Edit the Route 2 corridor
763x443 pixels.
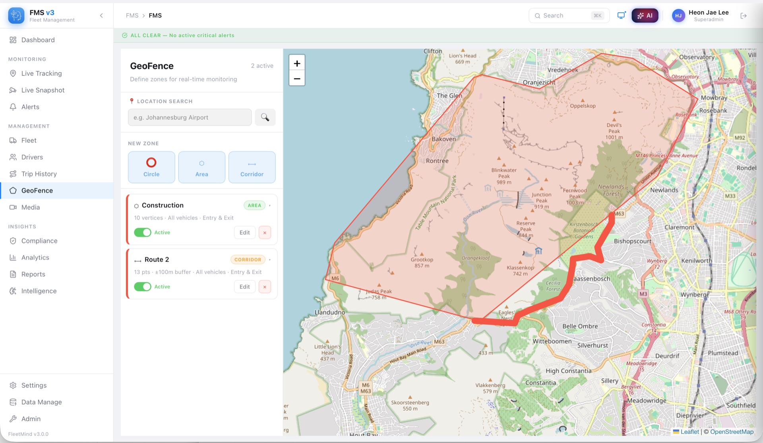(x=244, y=286)
